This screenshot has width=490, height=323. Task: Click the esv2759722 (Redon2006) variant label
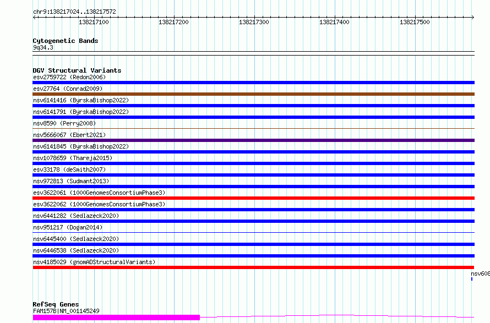pos(69,77)
